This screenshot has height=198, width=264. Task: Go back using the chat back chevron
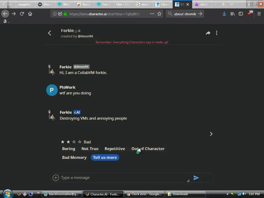click(x=49, y=33)
